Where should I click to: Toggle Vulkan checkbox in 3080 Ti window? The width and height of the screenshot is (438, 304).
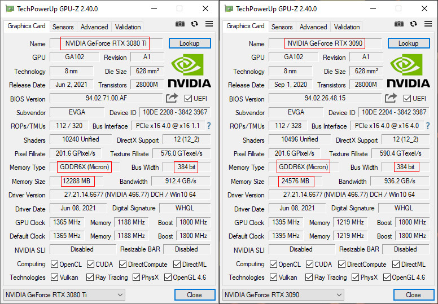click(55, 277)
